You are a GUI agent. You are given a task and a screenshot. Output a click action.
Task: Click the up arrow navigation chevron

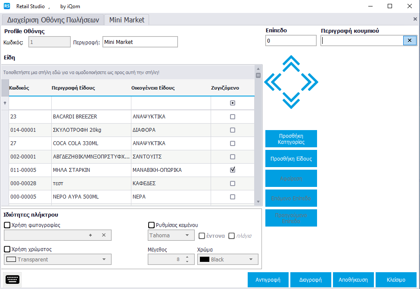coord(291,63)
